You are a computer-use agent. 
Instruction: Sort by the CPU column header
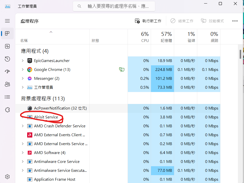139,37
